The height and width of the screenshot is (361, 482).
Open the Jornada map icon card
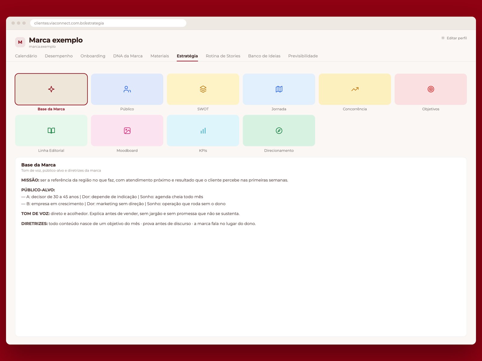point(279,89)
